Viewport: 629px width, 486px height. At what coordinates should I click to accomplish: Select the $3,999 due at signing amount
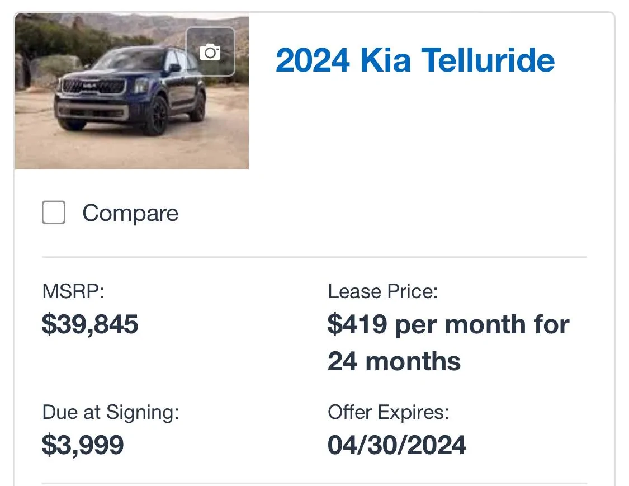[83, 445]
